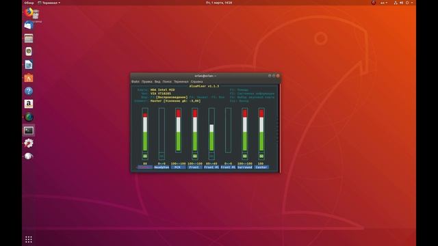Select the Trash icon on the desktop
The height and width of the screenshot is (246, 438).
[x=36, y=14]
